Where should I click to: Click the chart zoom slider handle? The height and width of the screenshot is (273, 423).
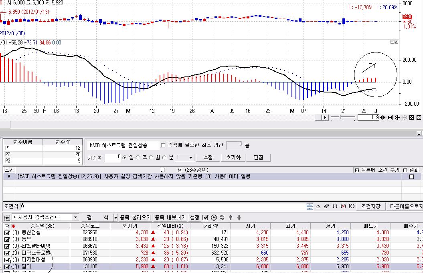click(x=340, y=118)
